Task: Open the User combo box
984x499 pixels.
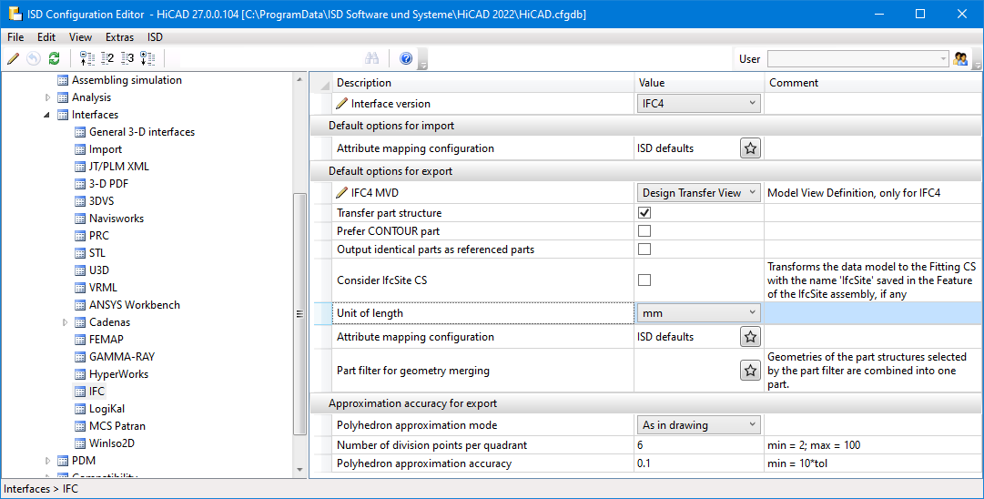Action: 857,58
